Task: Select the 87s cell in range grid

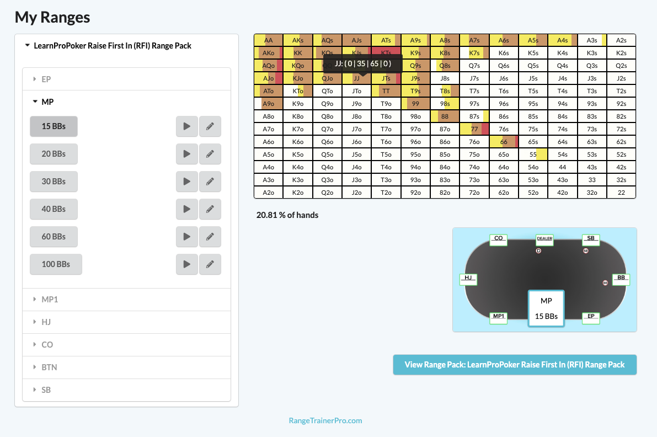Action: (474, 116)
